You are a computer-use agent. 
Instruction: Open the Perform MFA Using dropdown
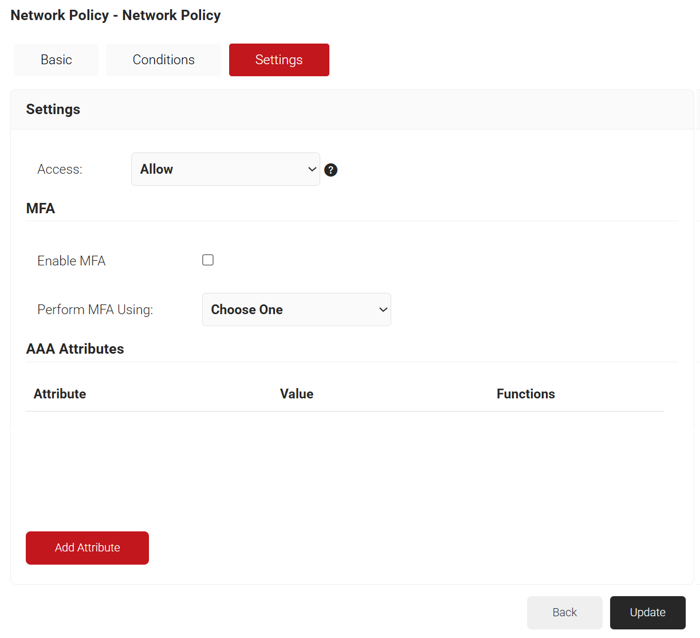pyautogui.click(x=296, y=310)
